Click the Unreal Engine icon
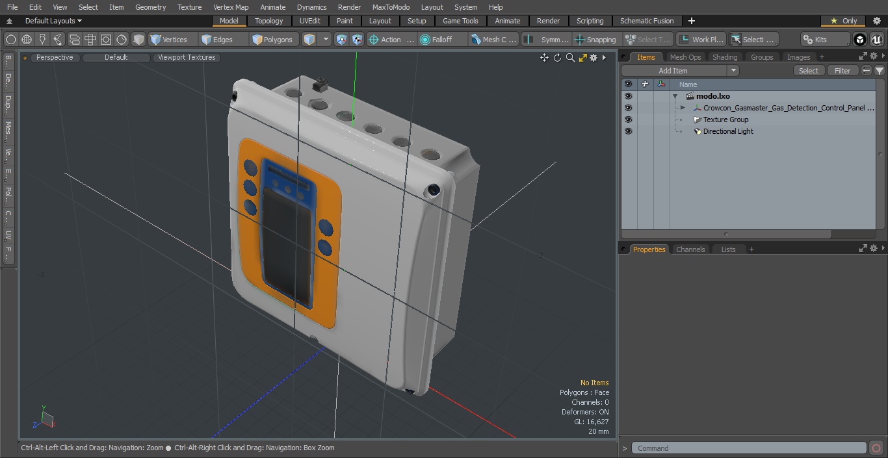The width and height of the screenshot is (888, 458). tap(877, 40)
